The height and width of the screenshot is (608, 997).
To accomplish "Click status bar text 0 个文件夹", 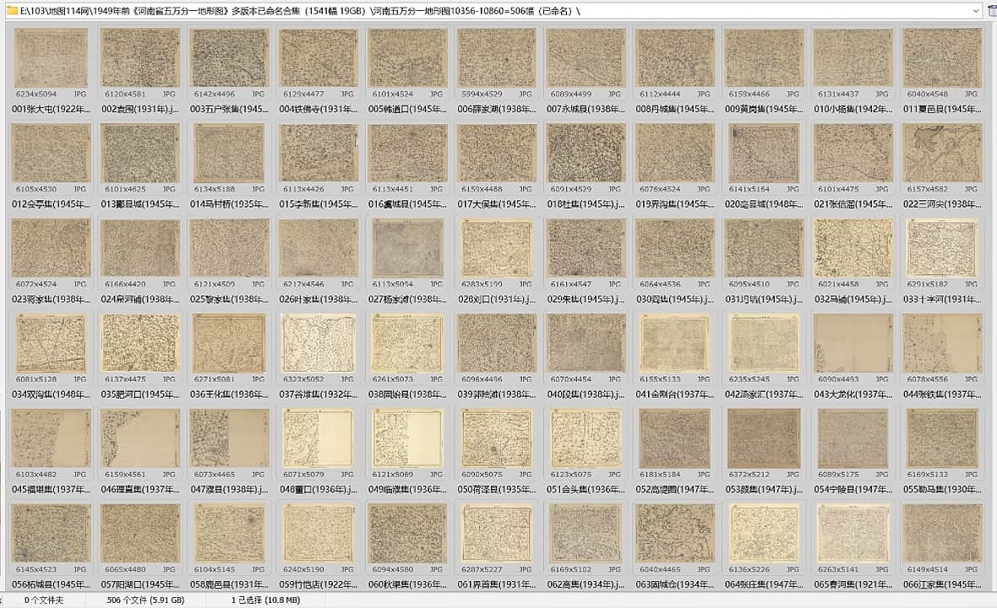I will (x=44, y=600).
